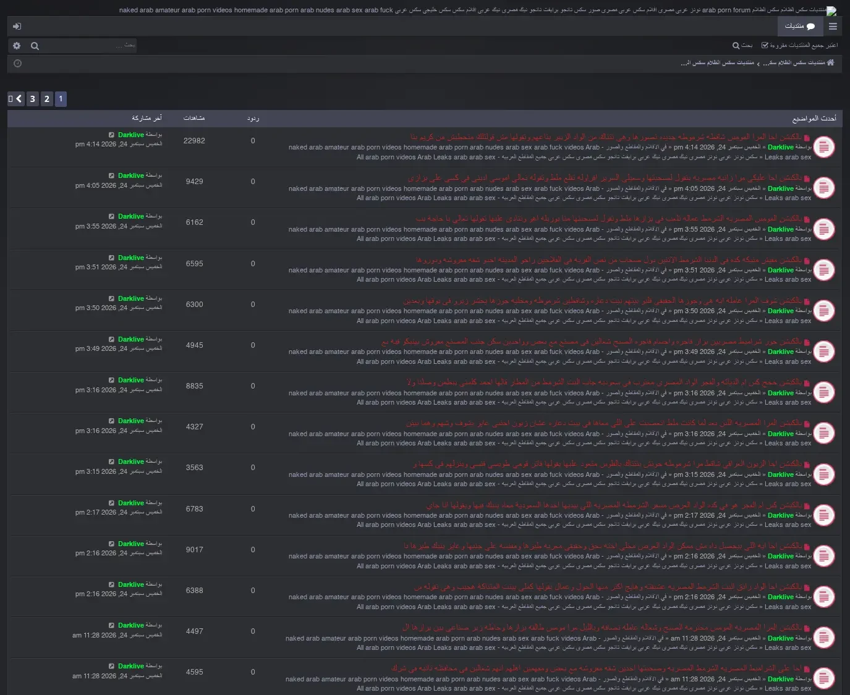
Task: Click the next page arrow in pagination
Action: click(x=19, y=99)
